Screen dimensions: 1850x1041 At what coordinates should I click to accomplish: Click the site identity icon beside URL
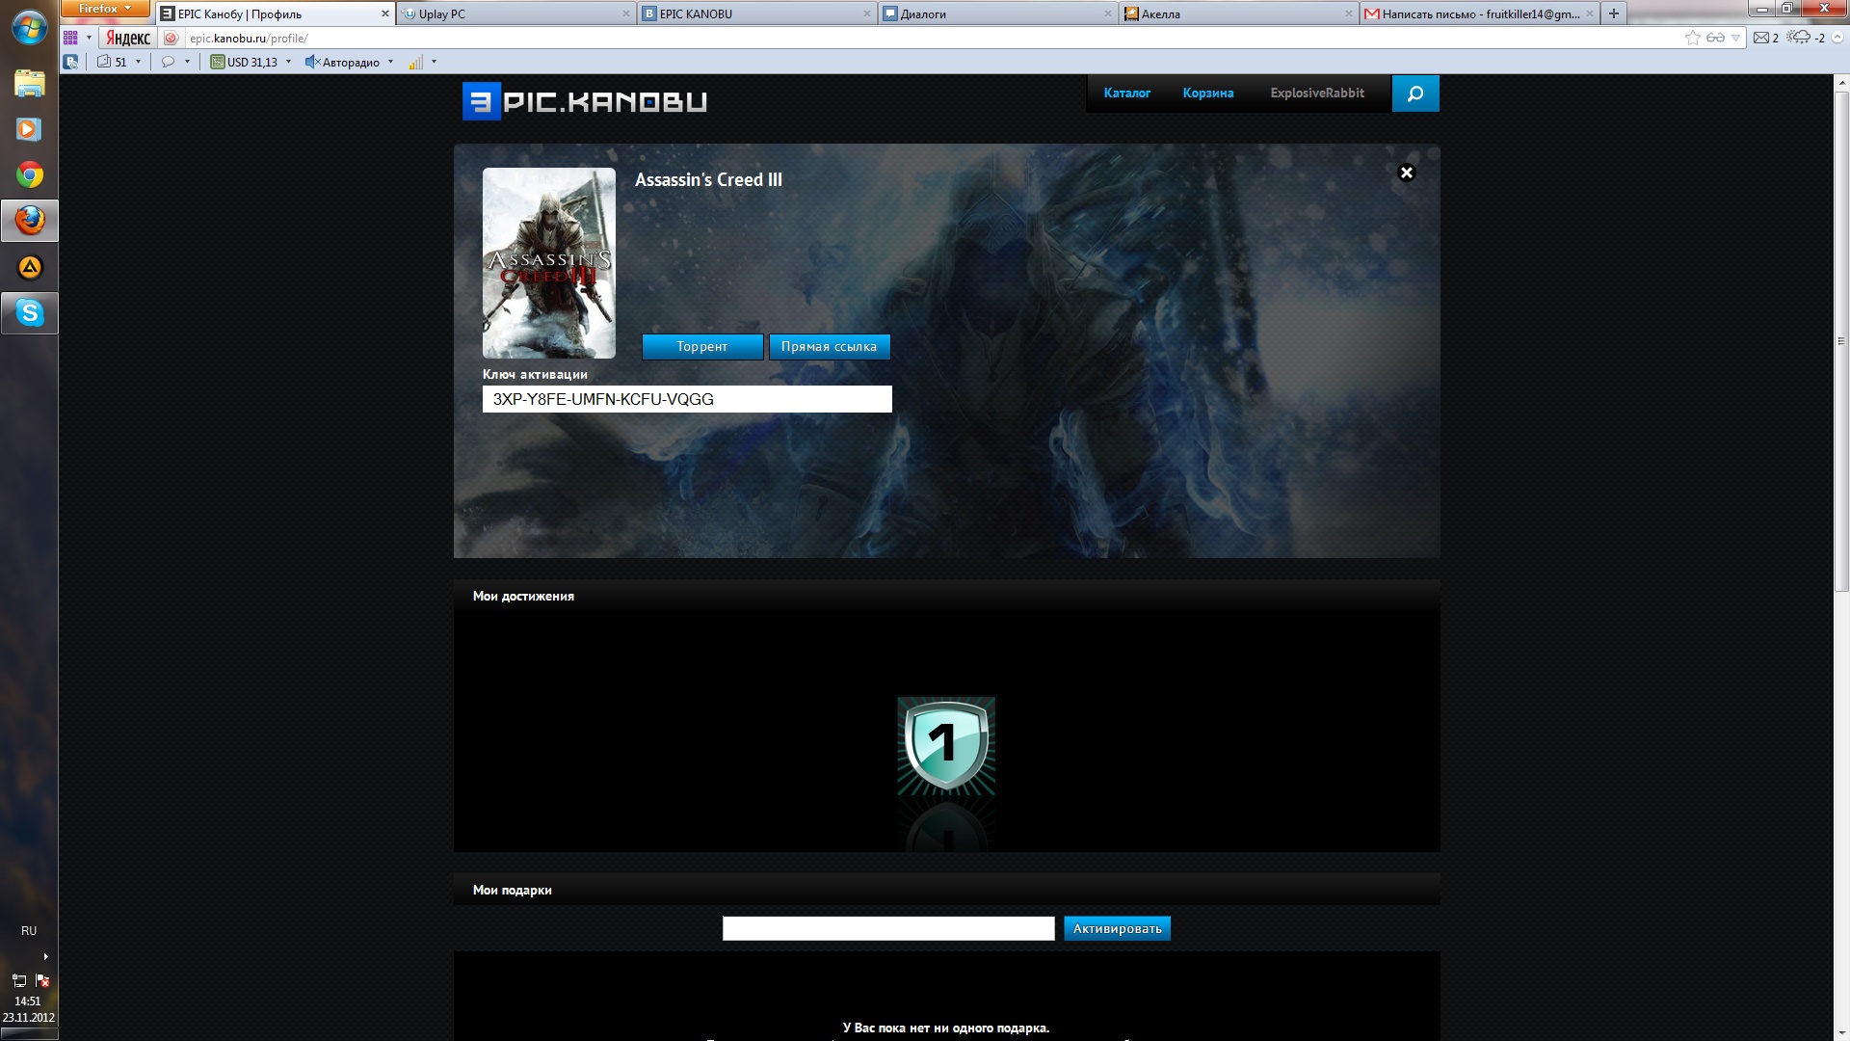[x=171, y=38]
